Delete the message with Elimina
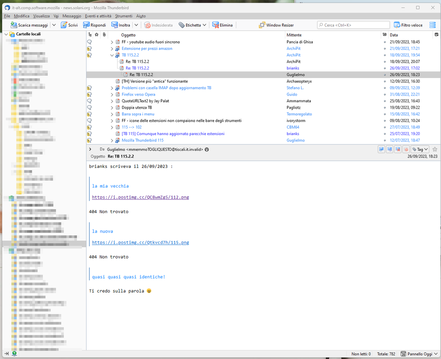 (223, 25)
